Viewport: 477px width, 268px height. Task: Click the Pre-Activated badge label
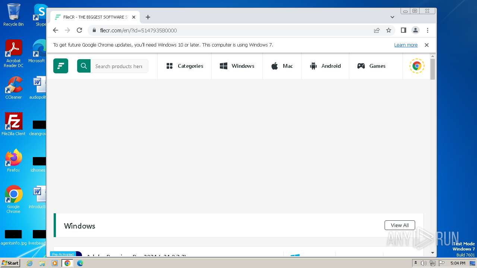pyautogui.click(x=63, y=254)
